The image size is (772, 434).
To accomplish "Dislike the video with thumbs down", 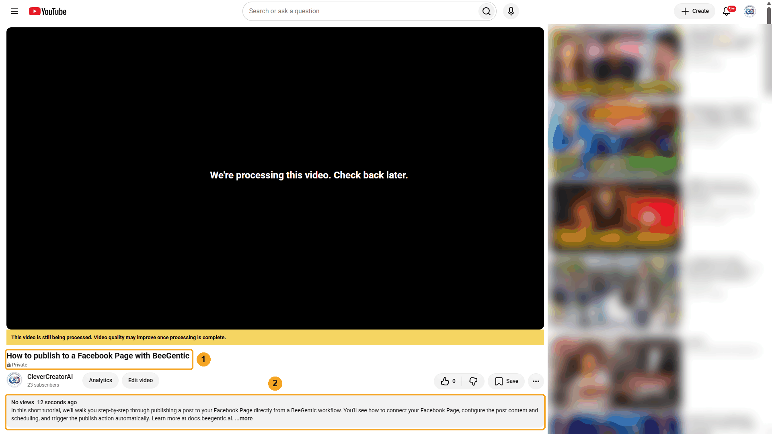I will (x=473, y=381).
